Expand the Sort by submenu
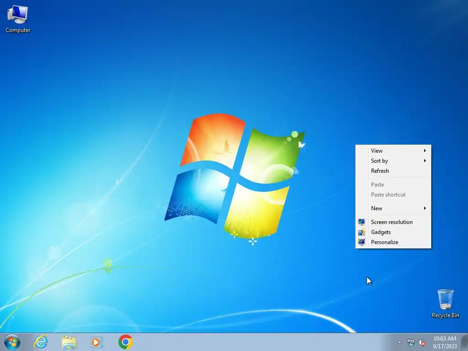 click(394, 161)
